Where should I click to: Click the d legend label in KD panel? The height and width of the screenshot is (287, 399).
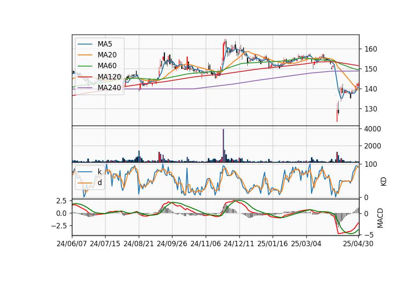99,183
